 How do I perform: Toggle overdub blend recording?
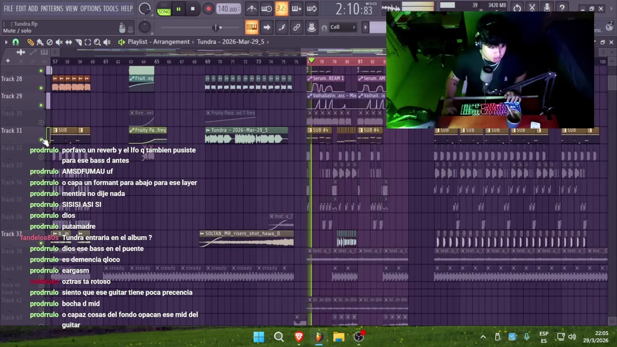click(296, 9)
